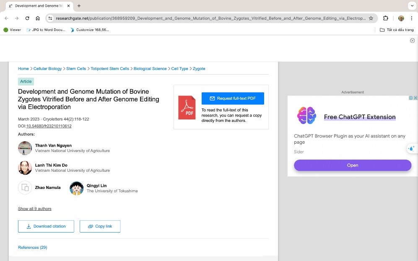Open the Viewer bookmark
This screenshot has height=261, width=418.
[12, 30]
